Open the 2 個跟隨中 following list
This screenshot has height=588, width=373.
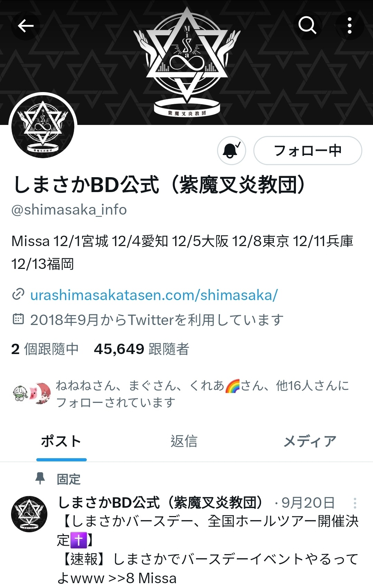click(x=45, y=349)
